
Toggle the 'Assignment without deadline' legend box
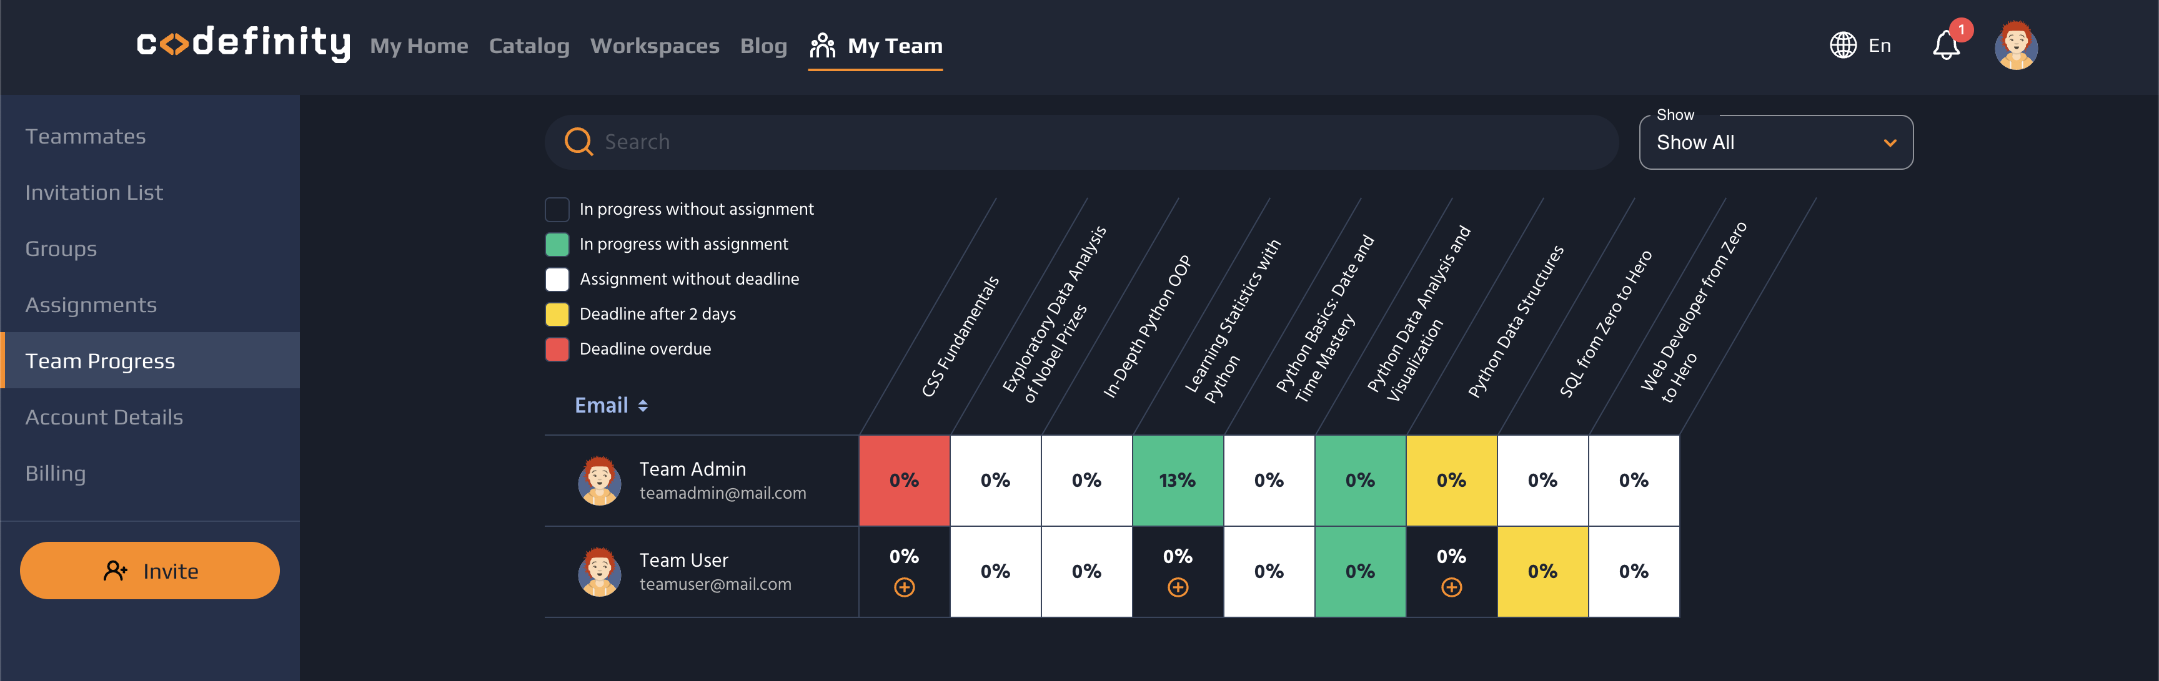click(557, 279)
